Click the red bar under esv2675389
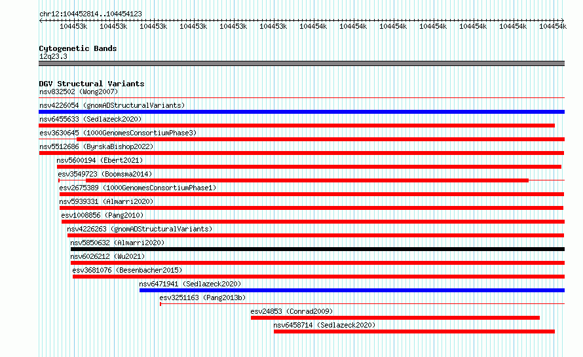This screenshot has width=583, height=357. [312, 194]
